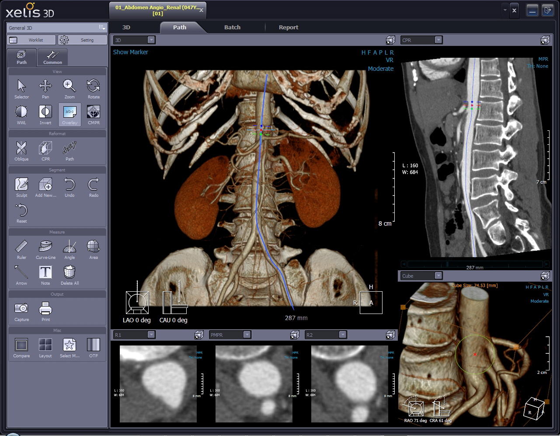
Task: Maximize the PMPR viewport via cube icon
Action: [295, 335]
